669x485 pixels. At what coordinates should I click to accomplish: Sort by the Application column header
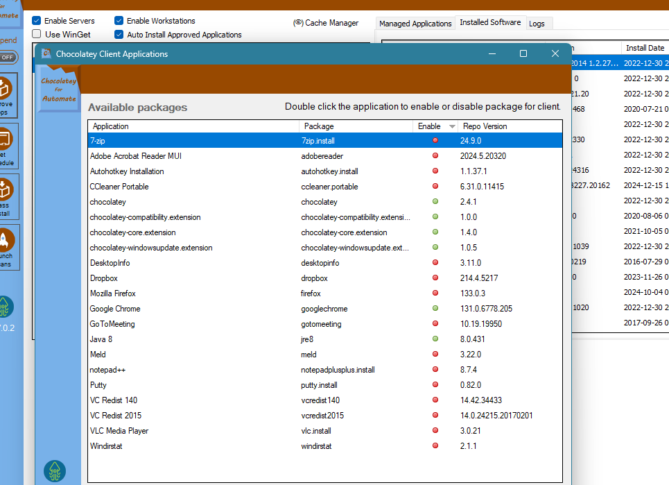tap(111, 126)
